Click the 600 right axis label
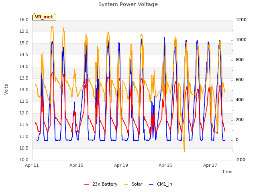The width and height of the screenshot is (257, 192). [240, 80]
